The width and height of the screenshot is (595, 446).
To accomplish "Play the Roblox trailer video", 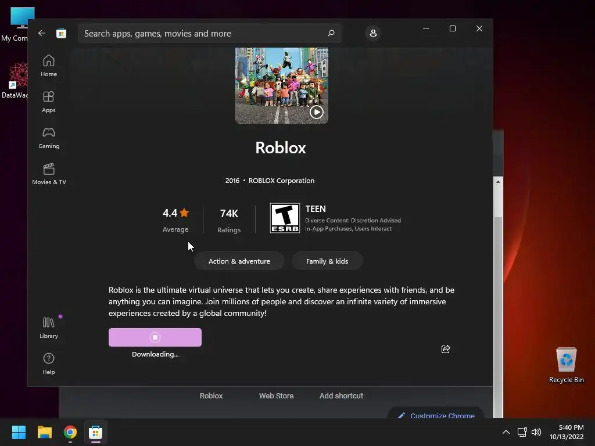I will coord(317,112).
